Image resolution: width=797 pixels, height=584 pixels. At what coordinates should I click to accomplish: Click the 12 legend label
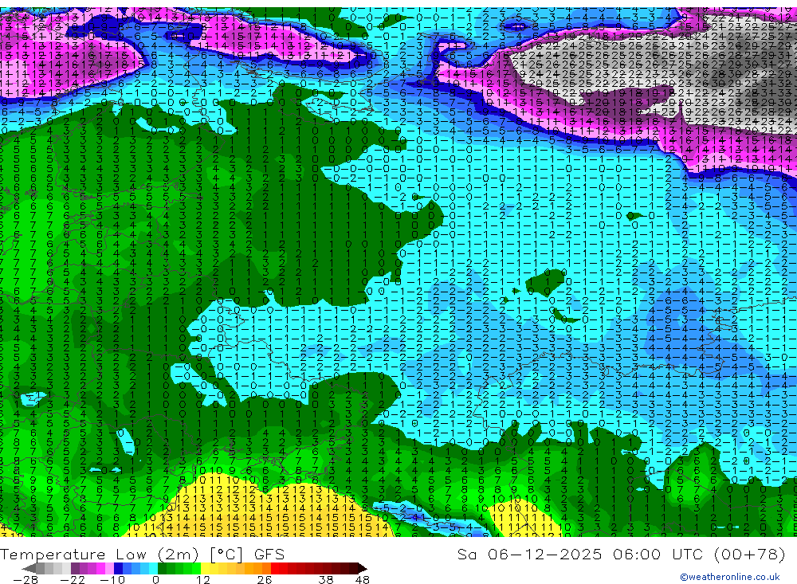click(203, 580)
